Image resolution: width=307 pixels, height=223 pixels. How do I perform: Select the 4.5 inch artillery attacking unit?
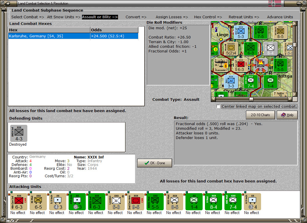pos(252,202)
